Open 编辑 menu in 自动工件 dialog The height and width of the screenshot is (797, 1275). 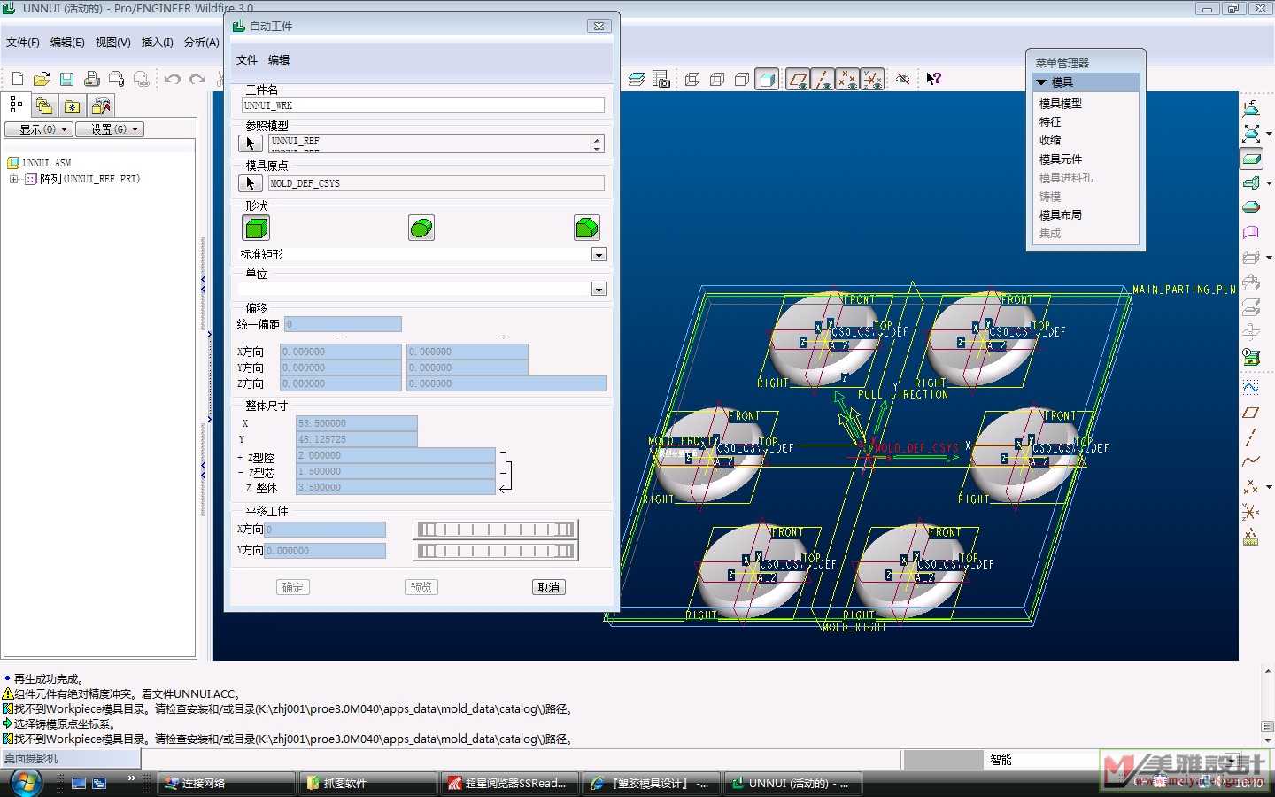click(x=279, y=60)
